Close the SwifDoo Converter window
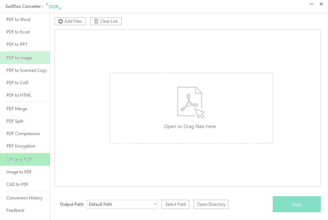328x220 pixels. pyautogui.click(x=321, y=4)
